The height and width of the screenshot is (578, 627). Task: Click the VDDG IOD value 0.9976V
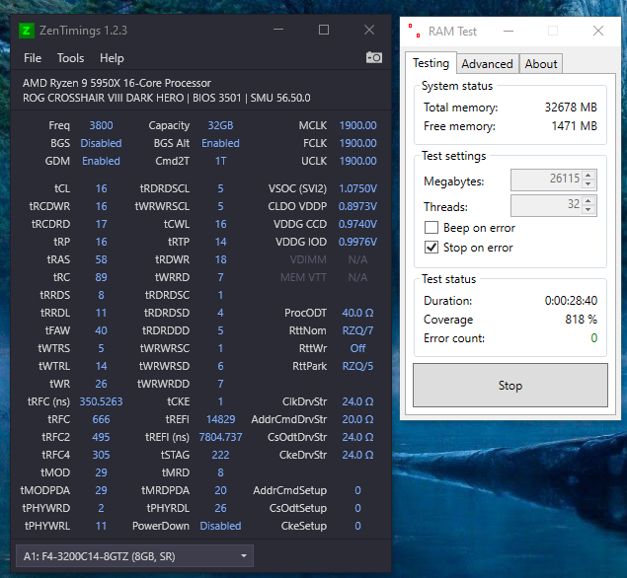tap(357, 242)
